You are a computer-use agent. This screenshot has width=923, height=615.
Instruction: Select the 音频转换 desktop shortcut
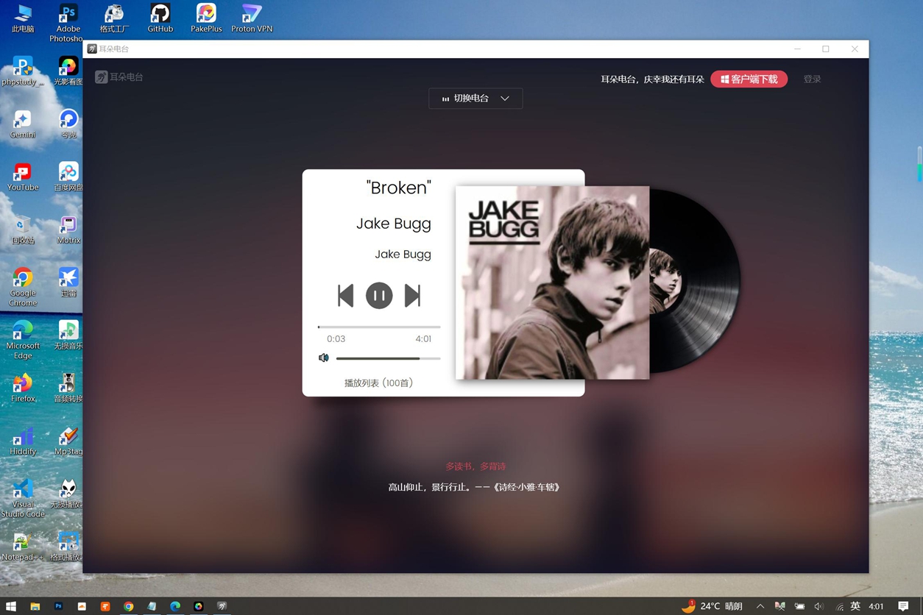tap(68, 388)
